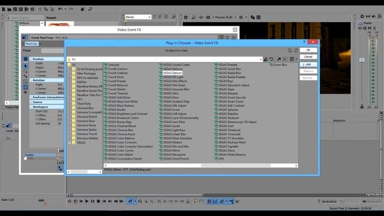The image size is (384, 216).
Task: Select Zoom Blur plug-in
Action: pos(280,65)
